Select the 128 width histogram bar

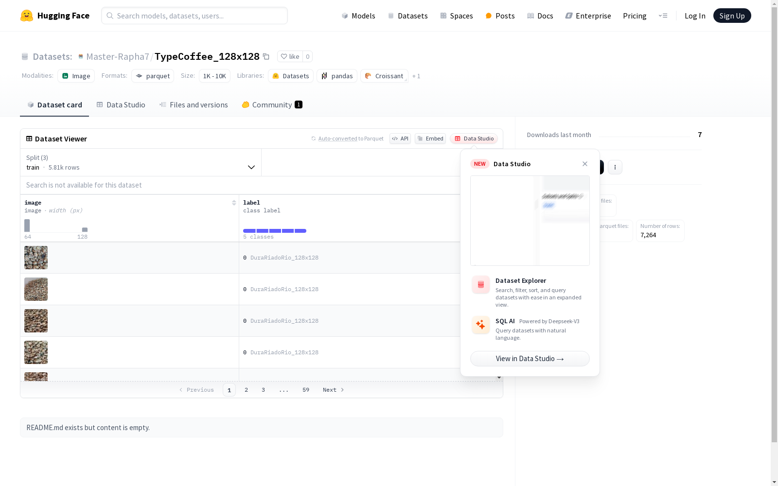tap(85, 230)
